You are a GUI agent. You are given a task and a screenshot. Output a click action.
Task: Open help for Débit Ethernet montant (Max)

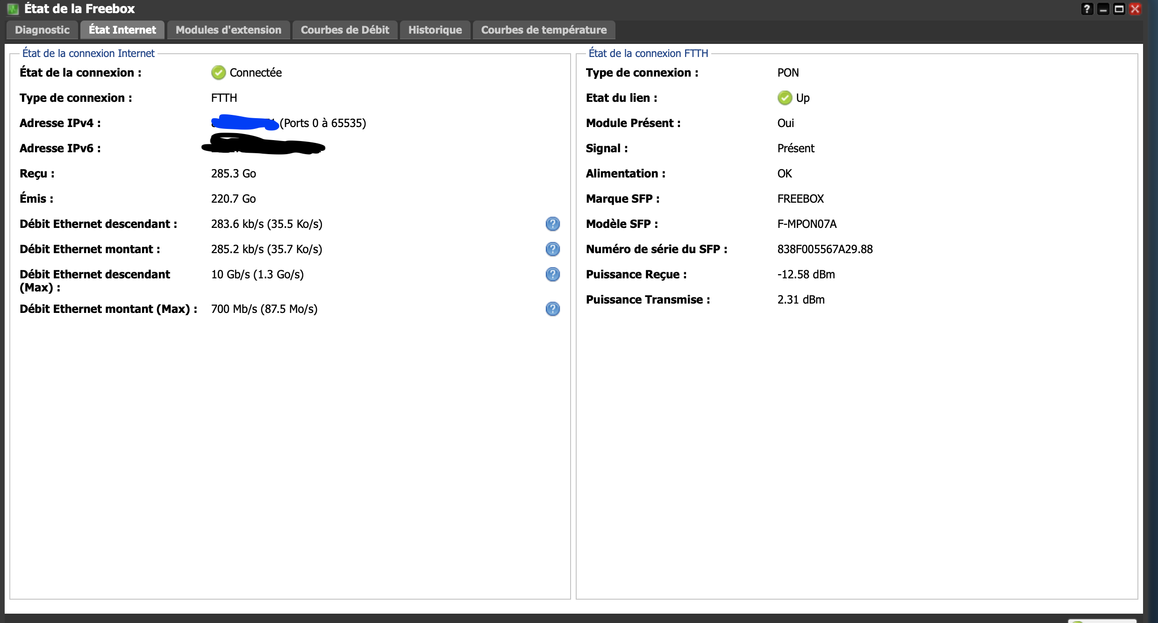pyautogui.click(x=552, y=309)
